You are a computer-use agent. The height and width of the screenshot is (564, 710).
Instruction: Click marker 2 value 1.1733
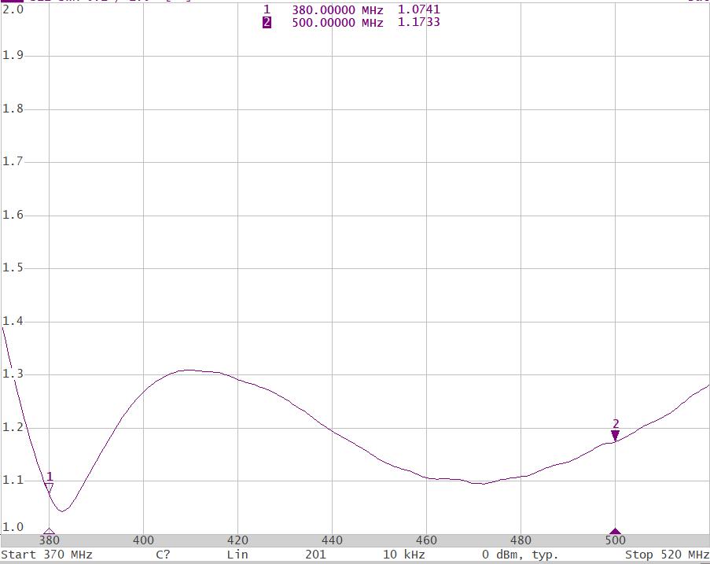click(x=418, y=22)
